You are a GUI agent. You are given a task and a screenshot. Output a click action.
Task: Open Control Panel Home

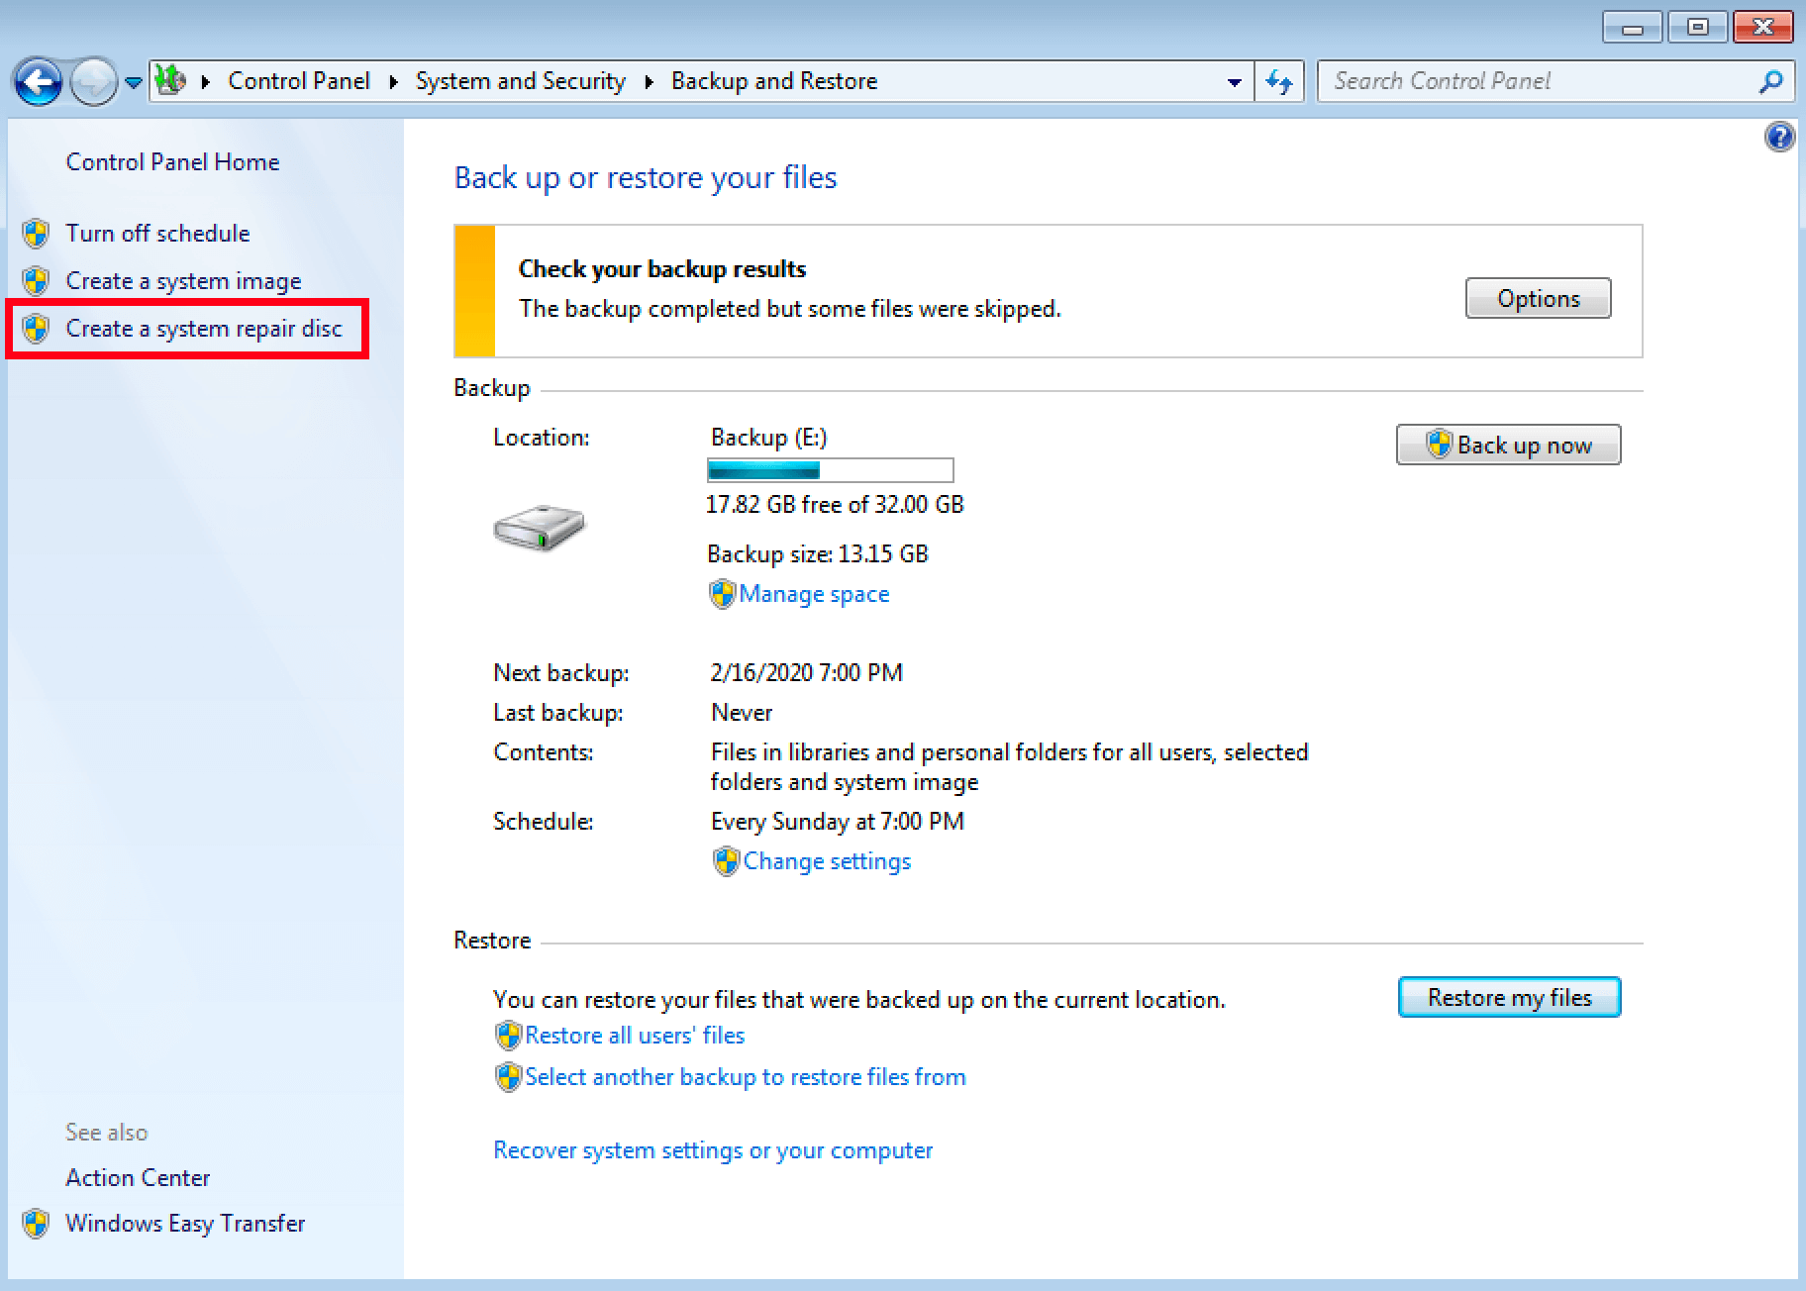(172, 161)
